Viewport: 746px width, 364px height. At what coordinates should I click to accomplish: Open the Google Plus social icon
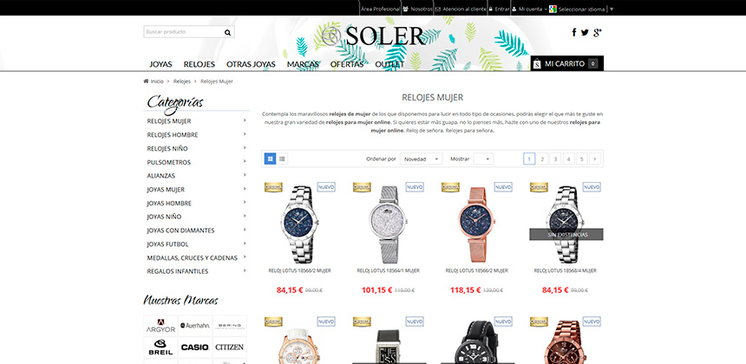pyautogui.click(x=598, y=32)
